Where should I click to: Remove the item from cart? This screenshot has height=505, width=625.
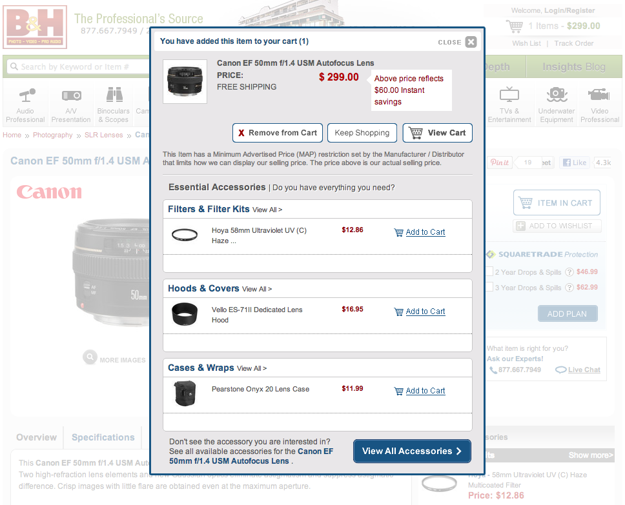pos(278,133)
